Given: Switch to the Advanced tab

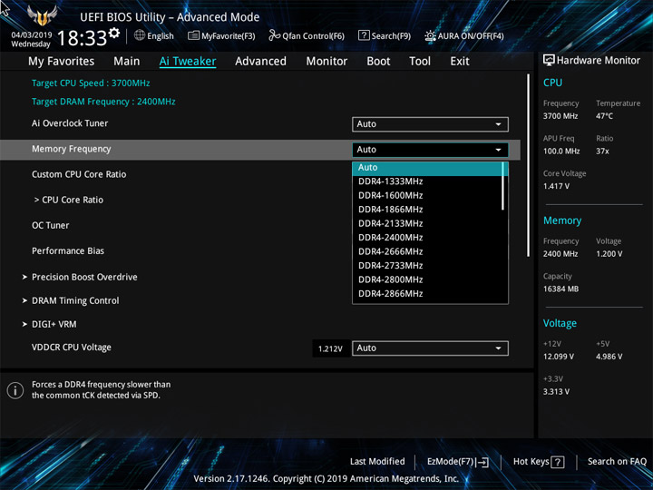Looking at the screenshot, I should pyautogui.click(x=260, y=61).
